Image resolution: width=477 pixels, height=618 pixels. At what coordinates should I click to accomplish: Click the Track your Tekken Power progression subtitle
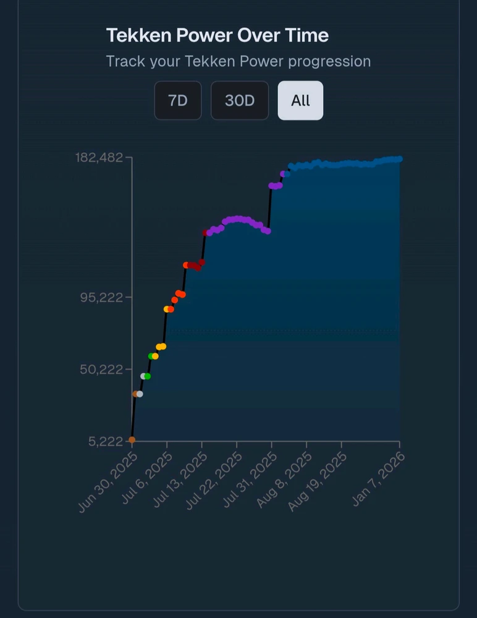pos(238,62)
